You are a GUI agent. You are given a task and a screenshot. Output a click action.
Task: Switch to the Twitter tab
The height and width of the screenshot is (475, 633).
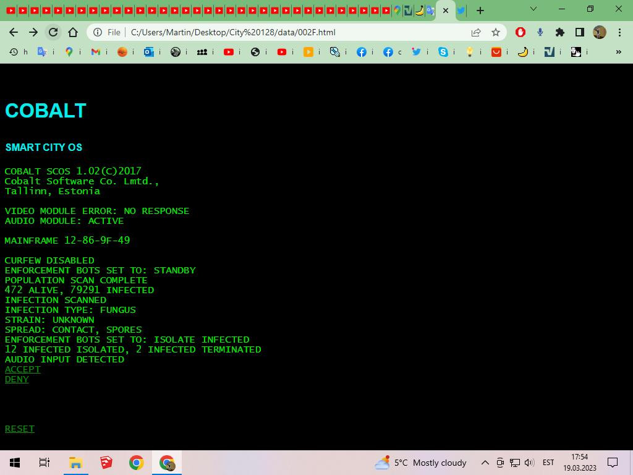click(461, 11)
